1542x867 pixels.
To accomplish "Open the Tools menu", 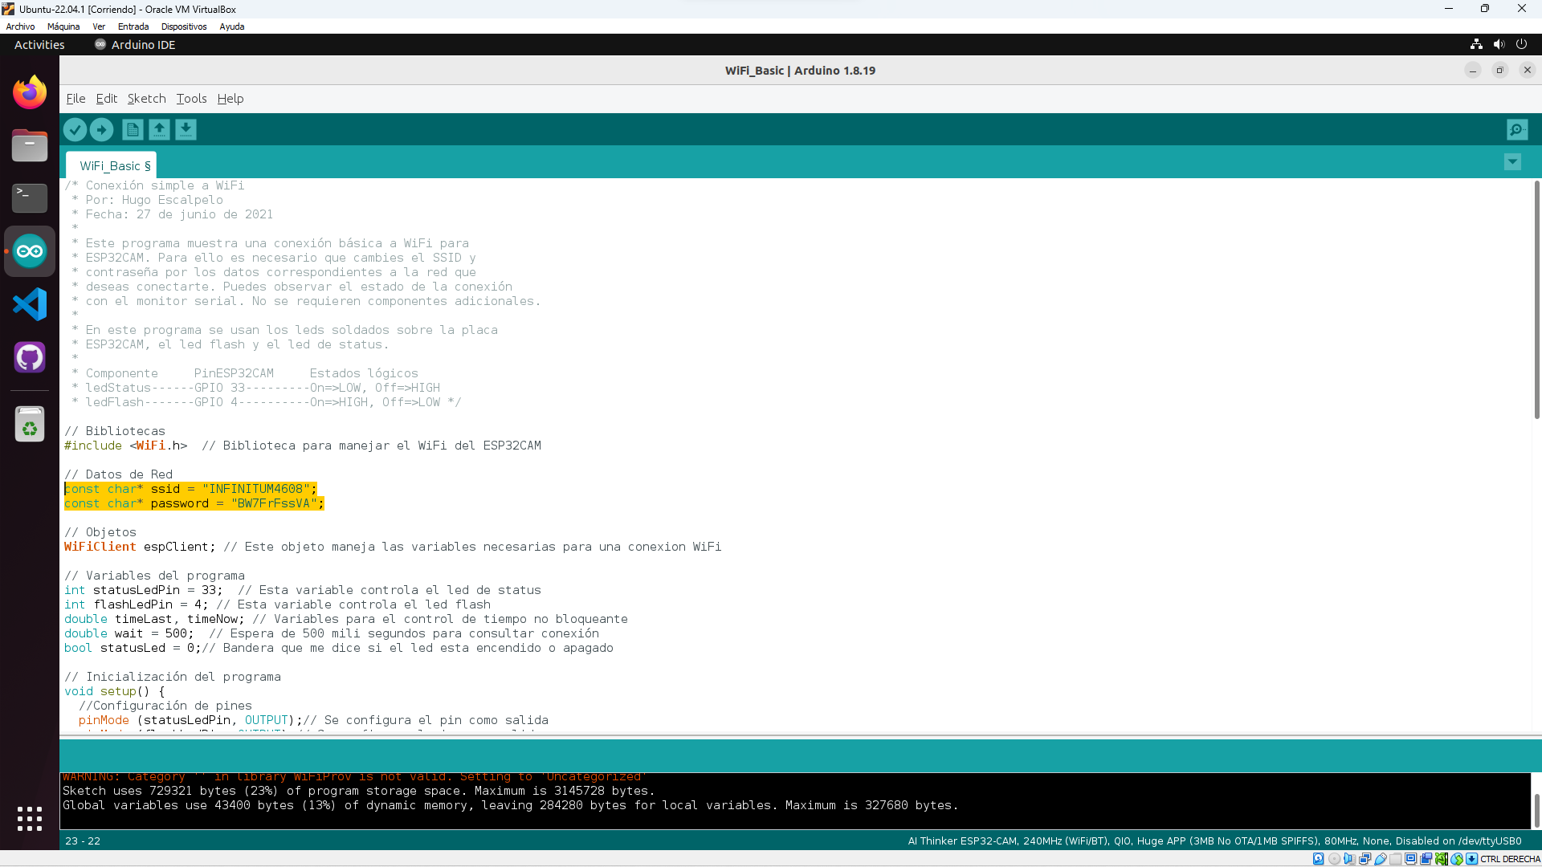I will 190,98.
